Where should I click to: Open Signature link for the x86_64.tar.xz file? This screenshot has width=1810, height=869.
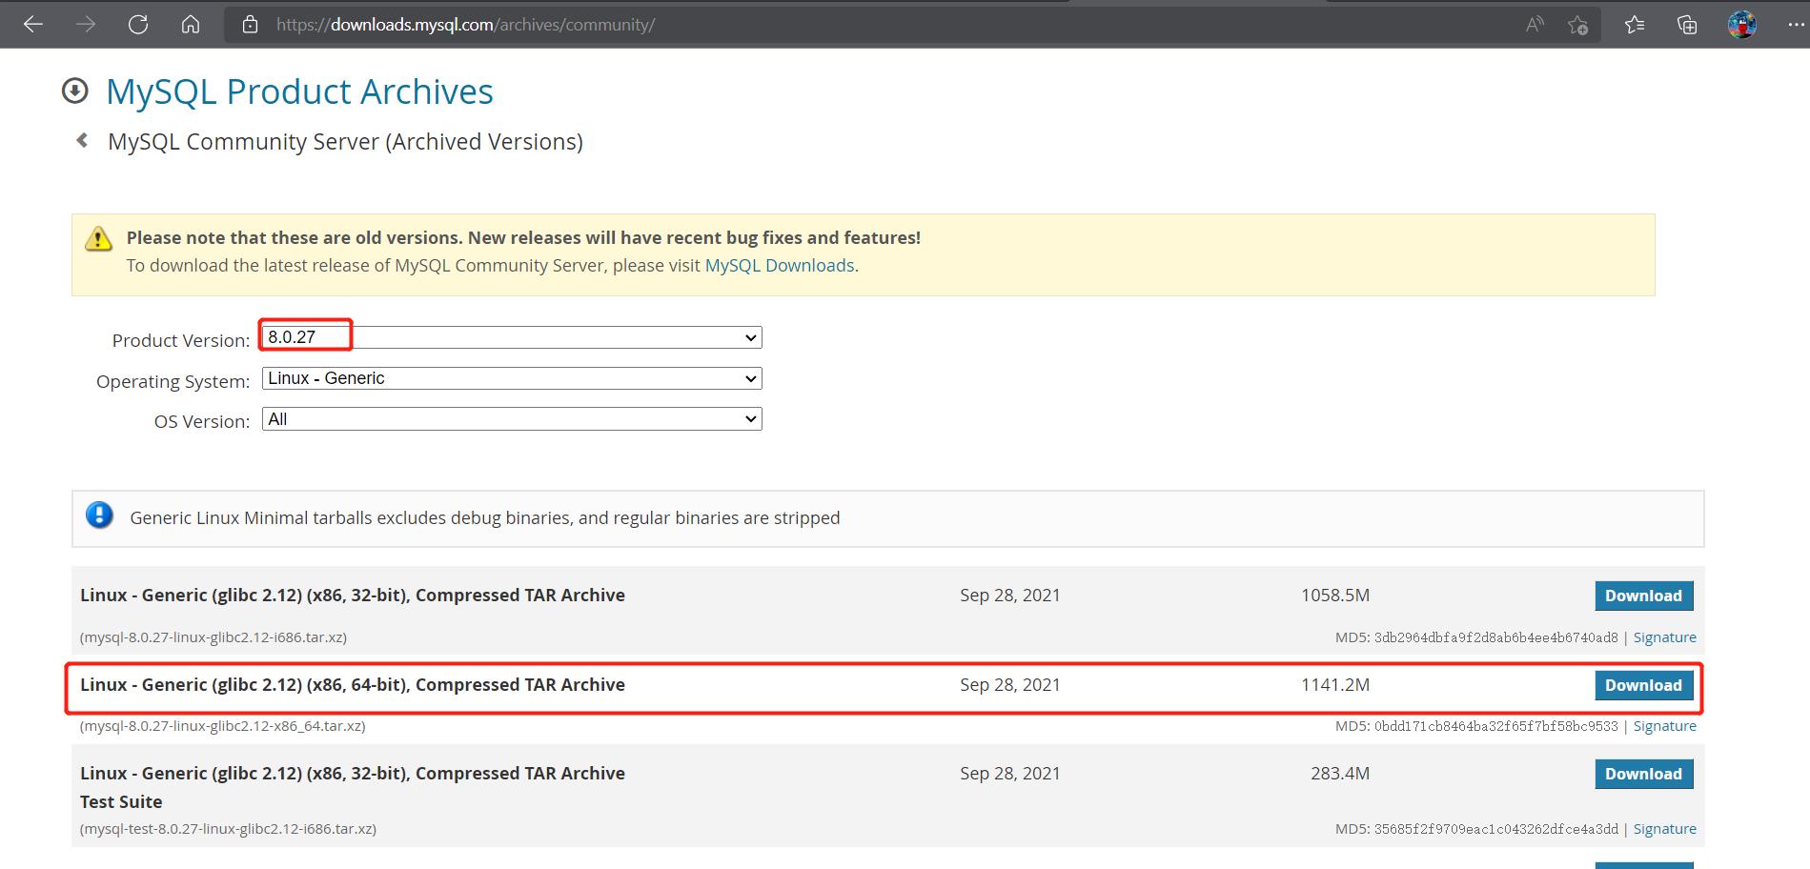[1664, 726]
